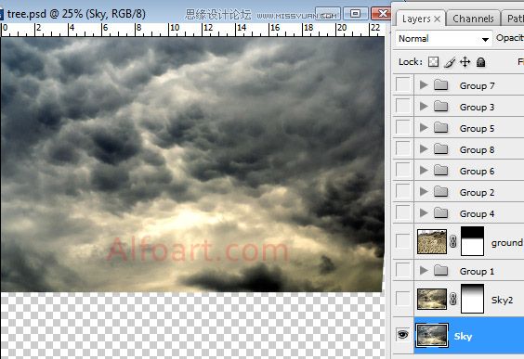Show the ground layer visibility box

pos(402,240)
